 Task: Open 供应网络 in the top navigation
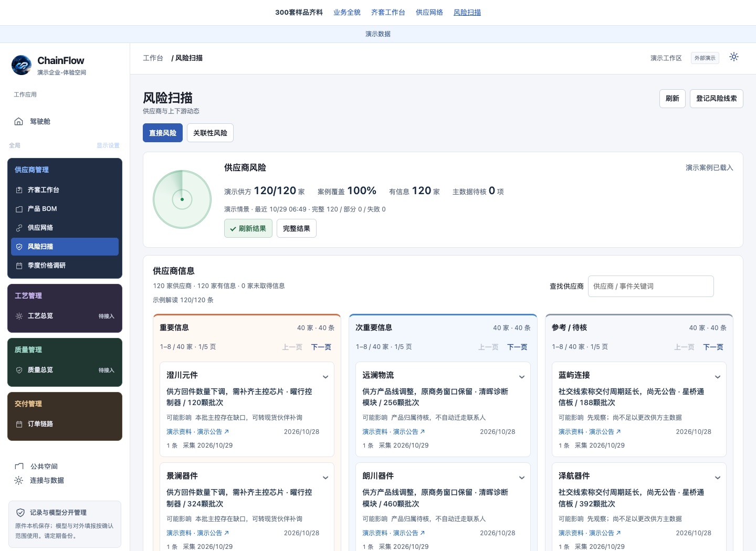tap(429, 12)
